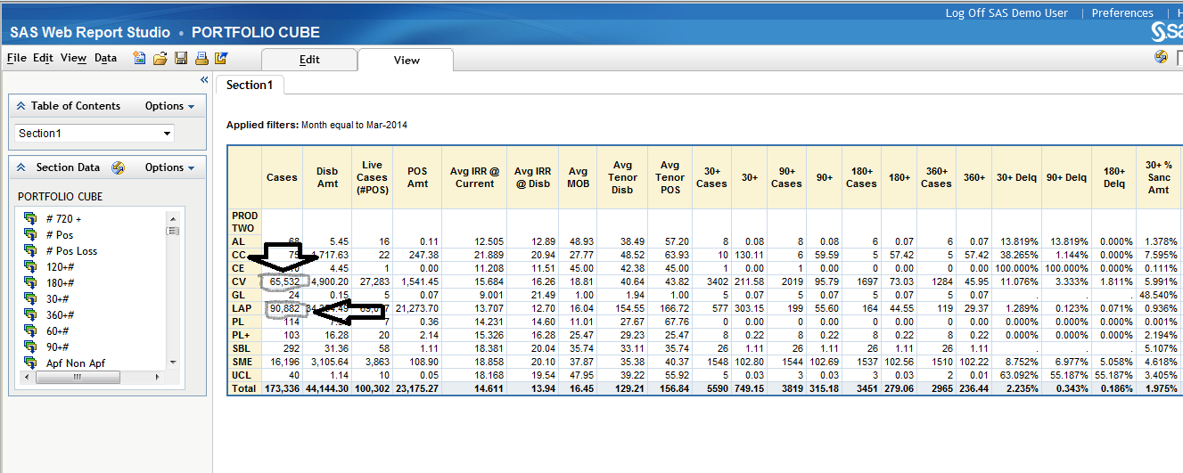The height and width of the screenshot is (473, 1183).
Task: Switch to the Edit tab
Action: coord(309,60)
